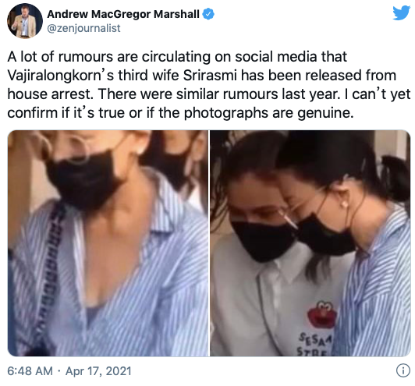
Task: Click the Andrew MacGregor Marshall display name
Action: 123,14
